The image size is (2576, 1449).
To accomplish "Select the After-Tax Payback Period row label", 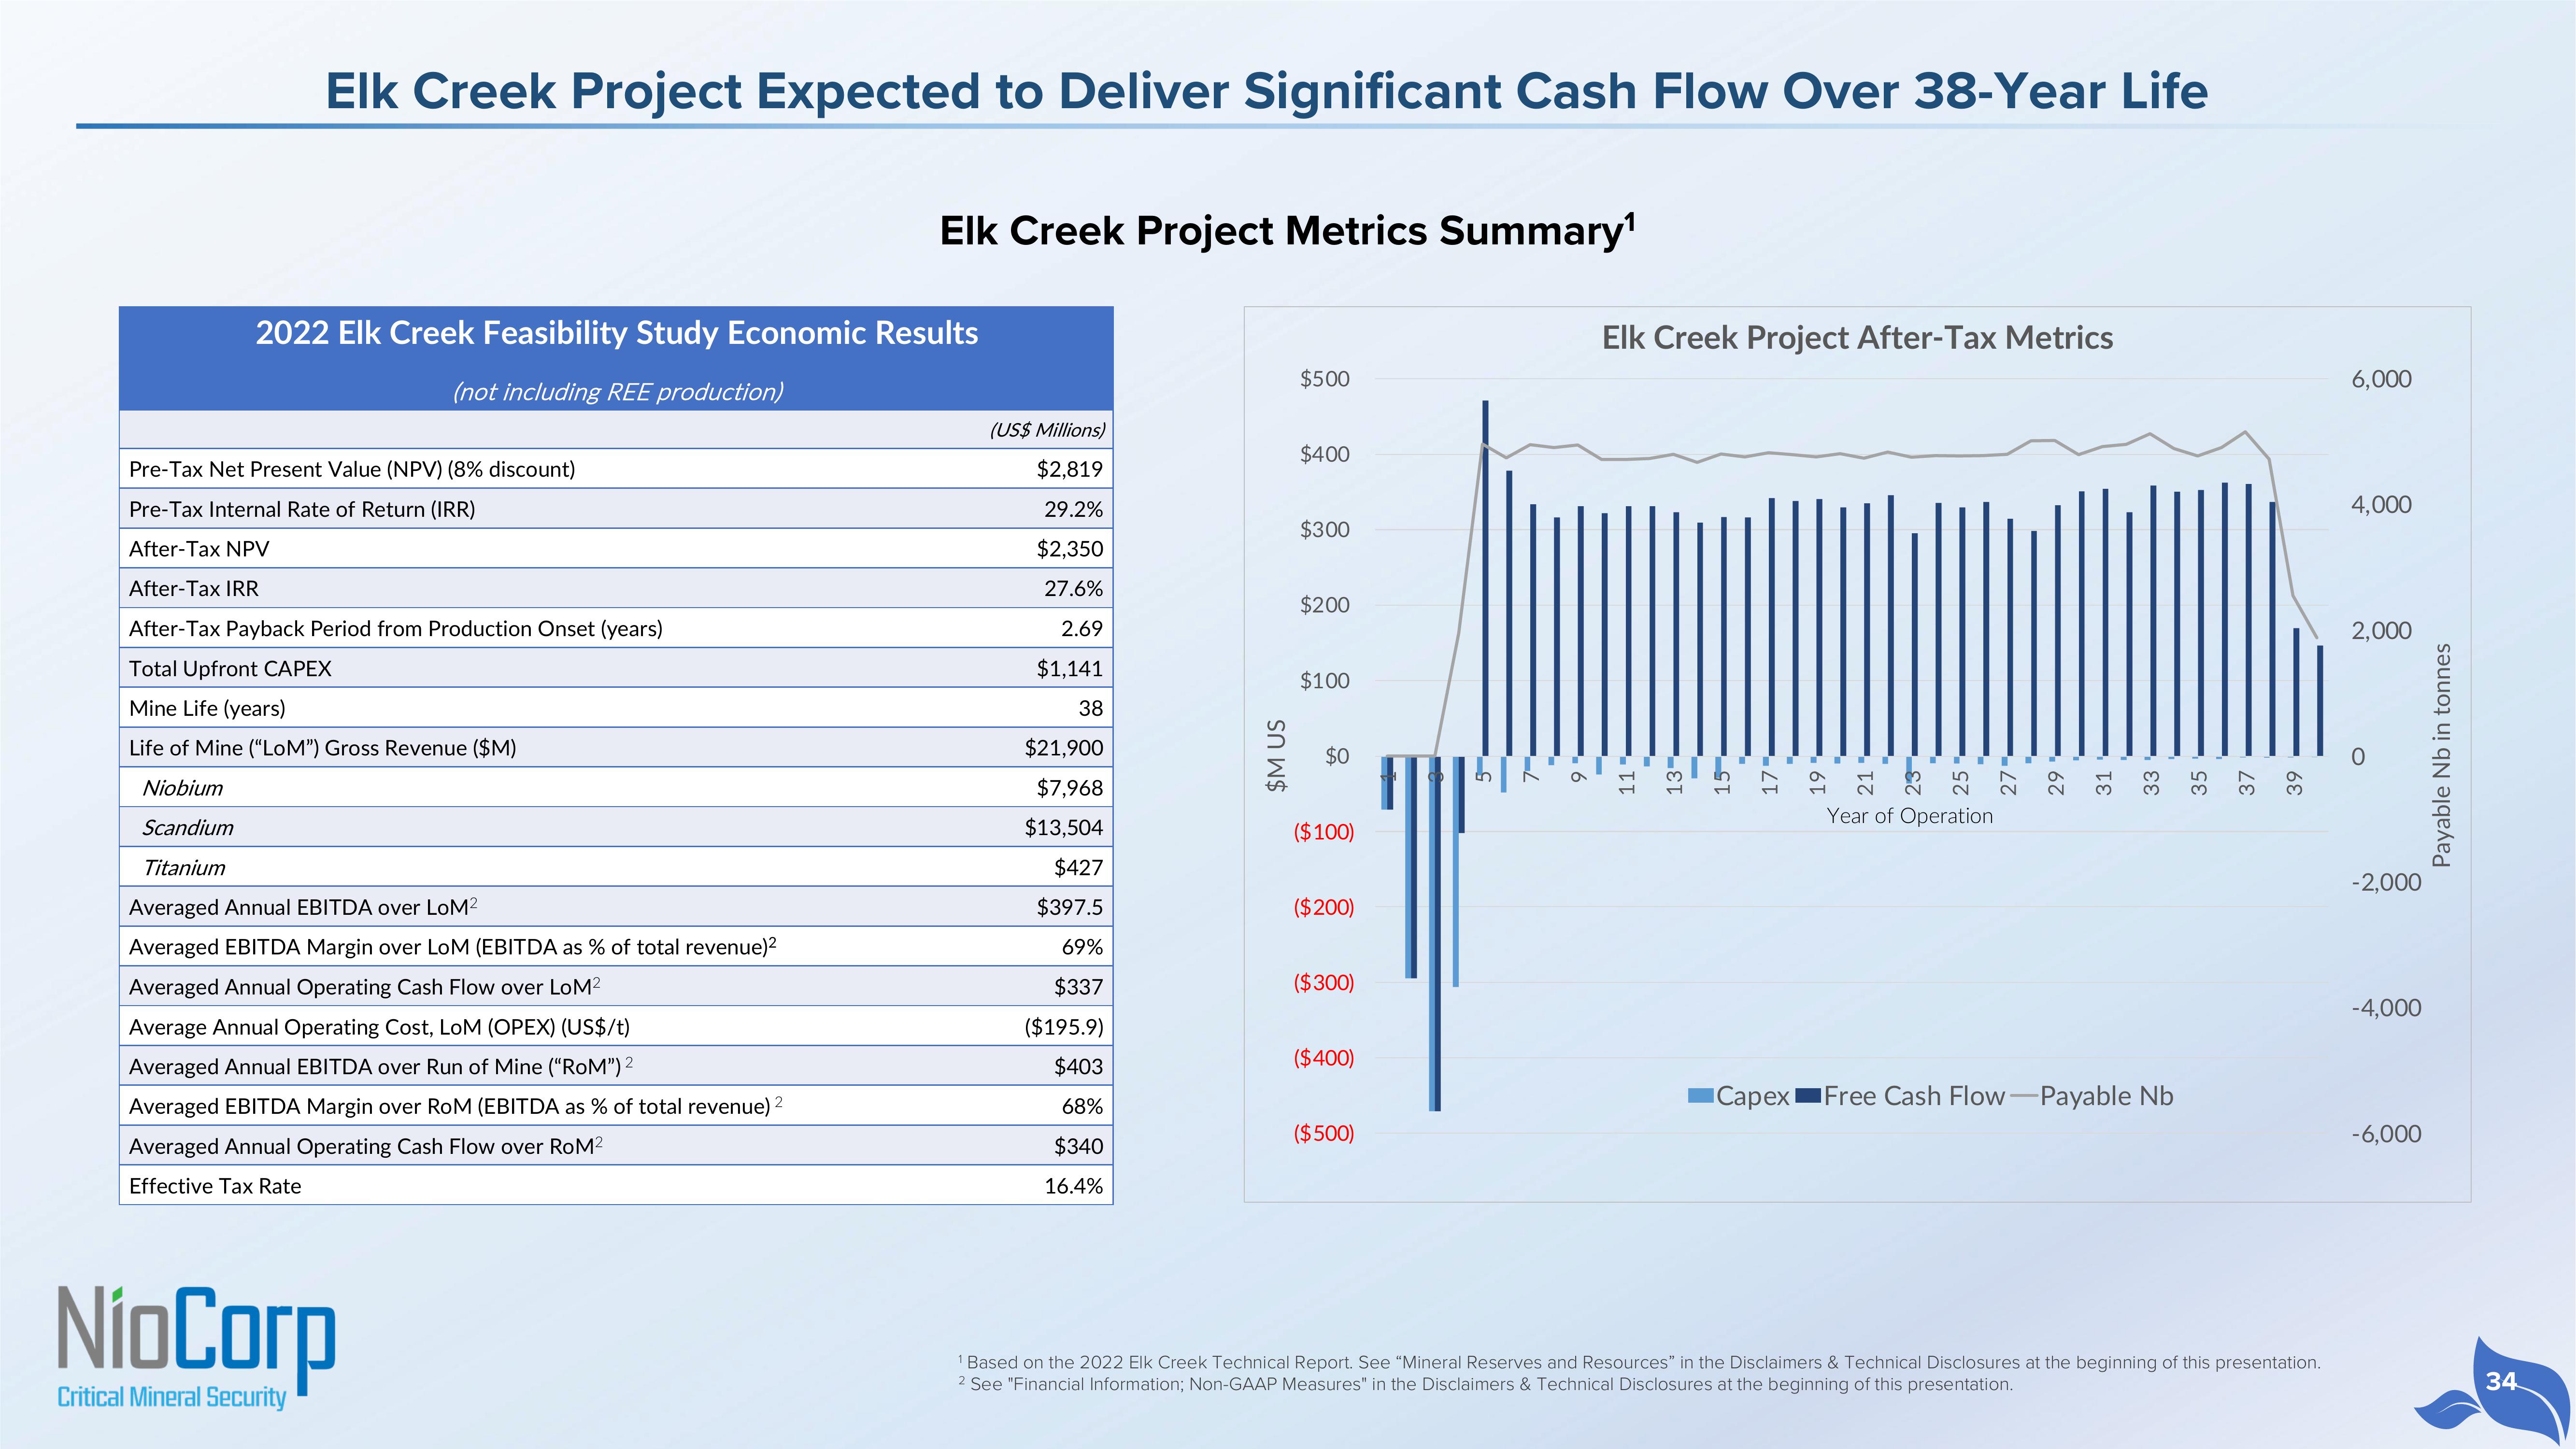I will [396, 629].
